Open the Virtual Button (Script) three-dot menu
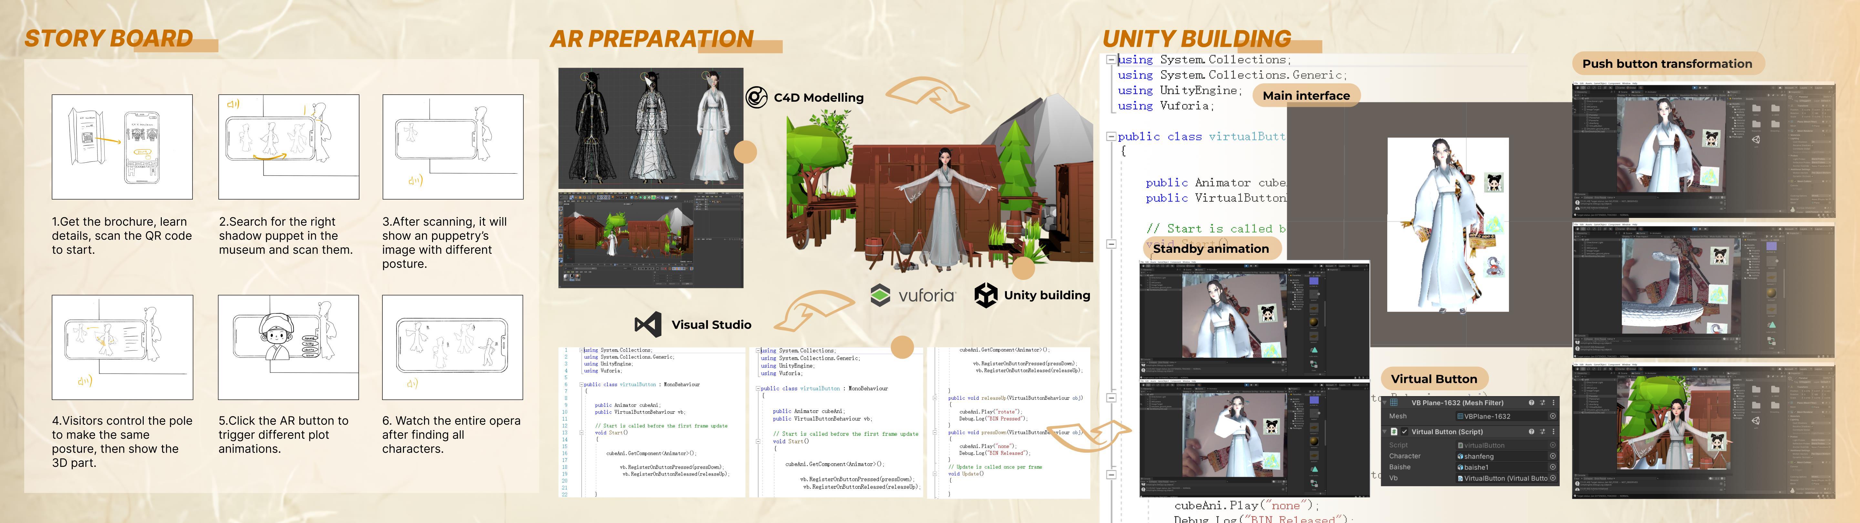Image resolution: width=1860 pixels, height=523 pixels. click(x=1553, y=432)
